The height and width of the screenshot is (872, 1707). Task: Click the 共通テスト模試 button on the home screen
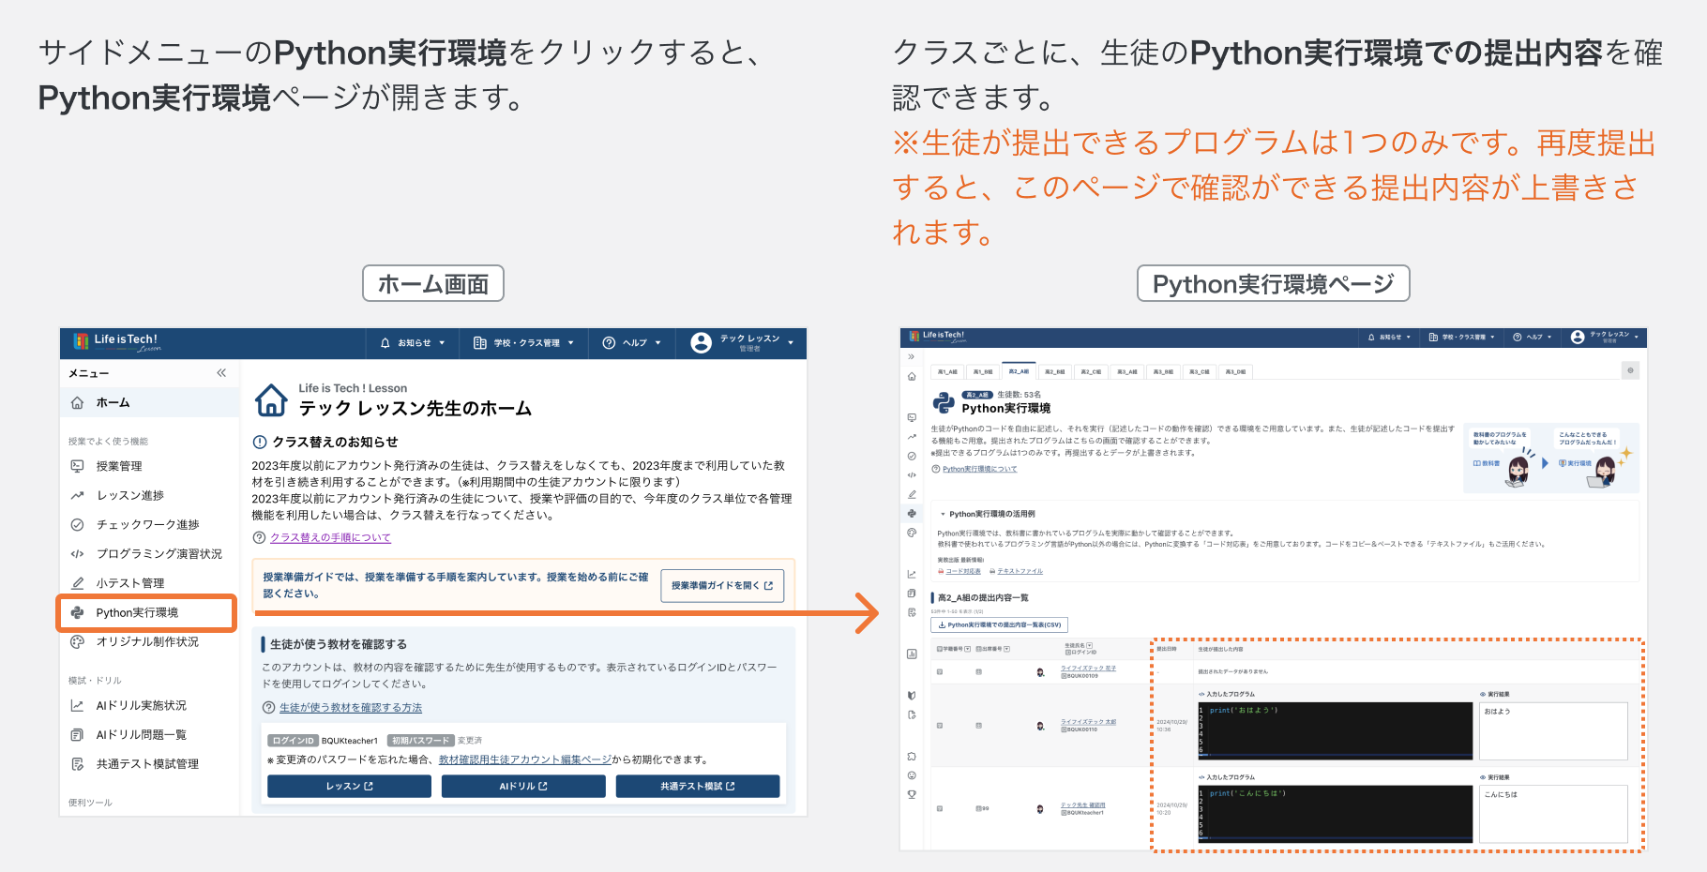point(698,786)
